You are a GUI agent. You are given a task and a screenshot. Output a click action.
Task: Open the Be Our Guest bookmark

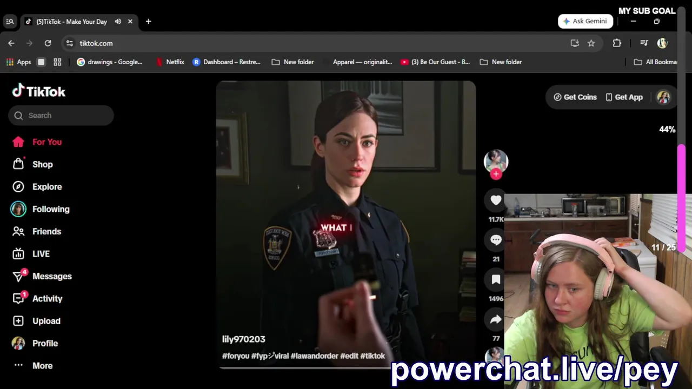pos(435,62)
